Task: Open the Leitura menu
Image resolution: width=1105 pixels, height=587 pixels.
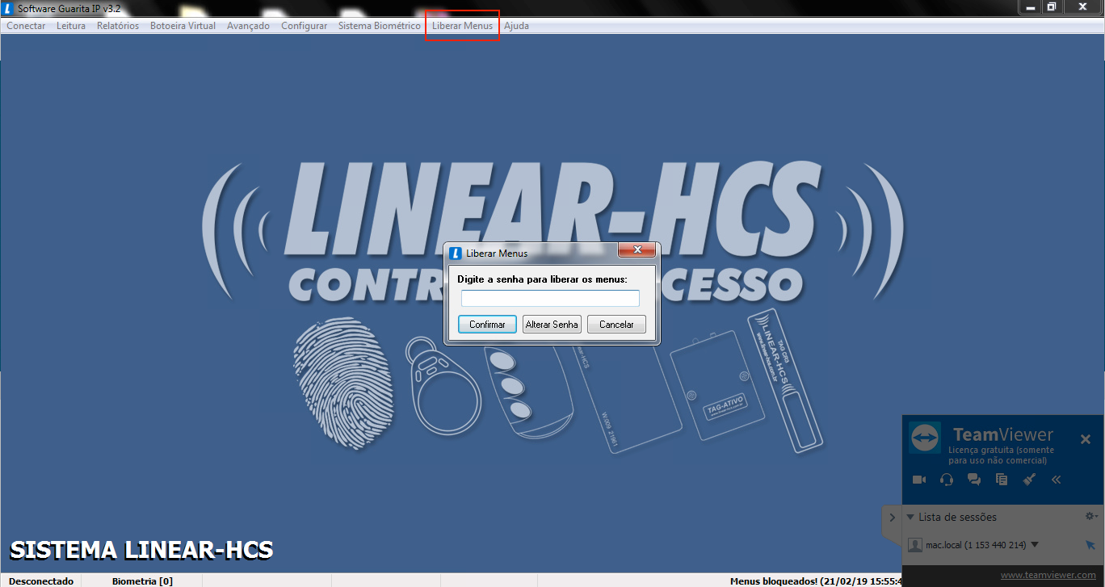Action: tap(71, 26)
